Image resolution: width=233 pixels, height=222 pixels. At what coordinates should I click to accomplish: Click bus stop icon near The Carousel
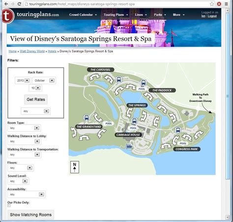[119, 79]
